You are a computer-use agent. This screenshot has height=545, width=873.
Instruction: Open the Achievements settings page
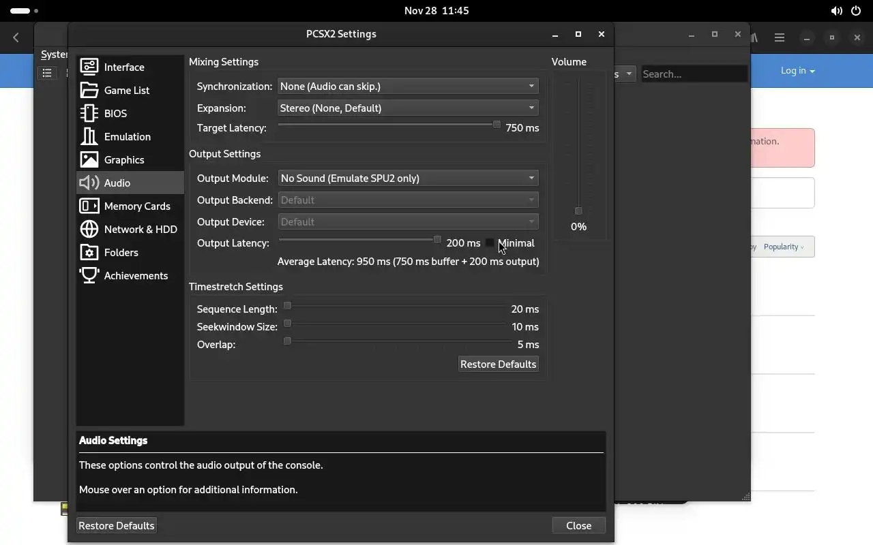pos(130,275)
